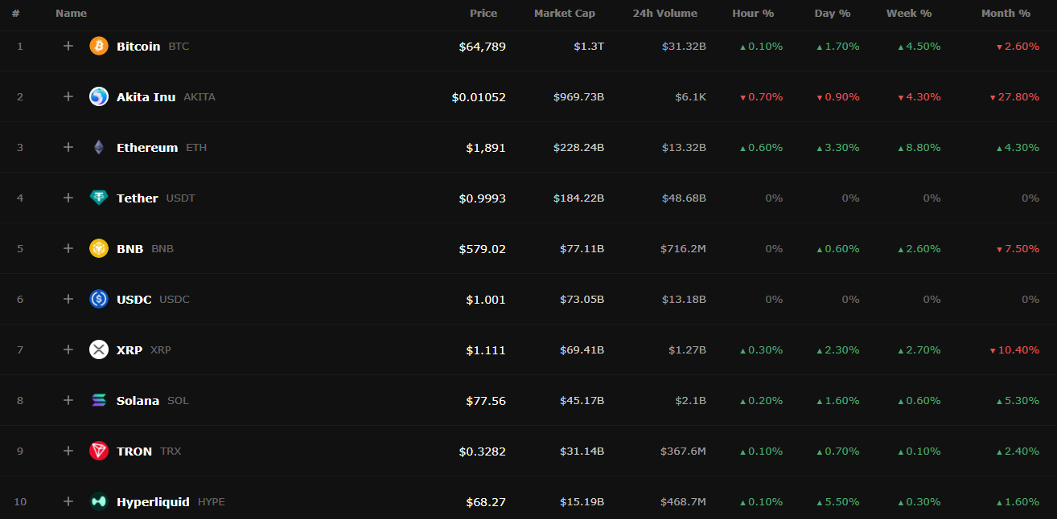Image resolution: width=1057 pixels, height=519 pixels.
Task: Sort by 24h Volume column header
Action: tap(665, 13)
